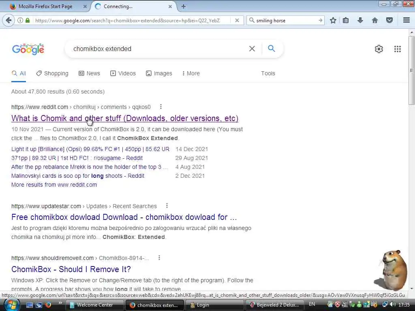Show hidden Quick Launch icons chevron

tap(60, 303)
